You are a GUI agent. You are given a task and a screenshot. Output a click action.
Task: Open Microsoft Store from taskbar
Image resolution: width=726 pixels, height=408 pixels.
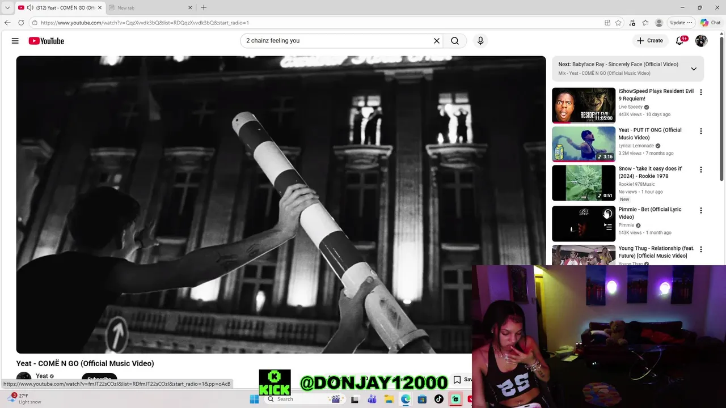click(x=422, y=399)
